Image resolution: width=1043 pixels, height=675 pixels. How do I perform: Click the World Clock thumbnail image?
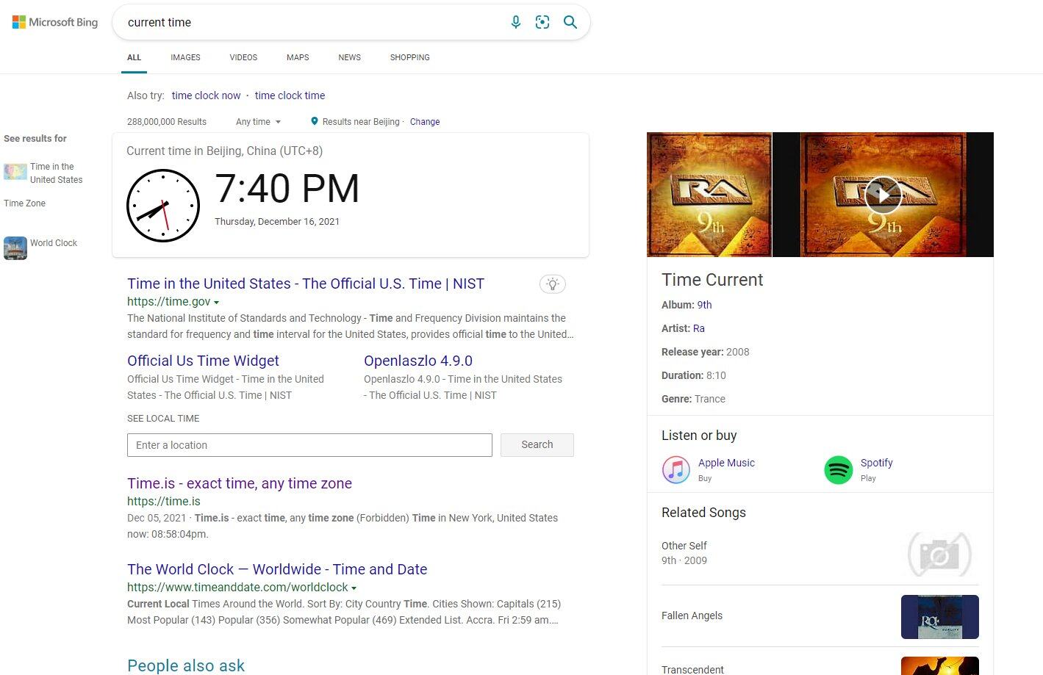[x=15, y=248]
